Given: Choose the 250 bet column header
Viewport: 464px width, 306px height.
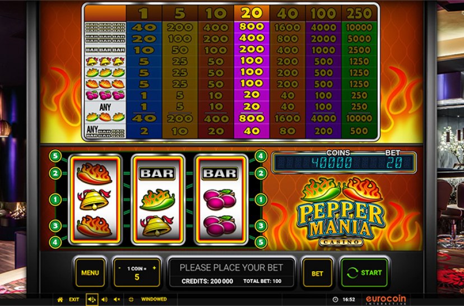Looking at the screenshot, I should tap(359, 13).
